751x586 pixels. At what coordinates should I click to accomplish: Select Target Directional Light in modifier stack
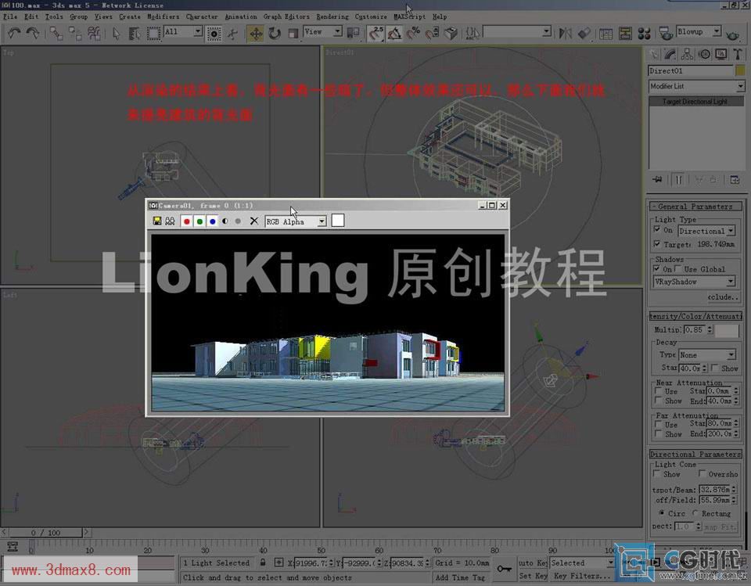click(x=696, y=102)
